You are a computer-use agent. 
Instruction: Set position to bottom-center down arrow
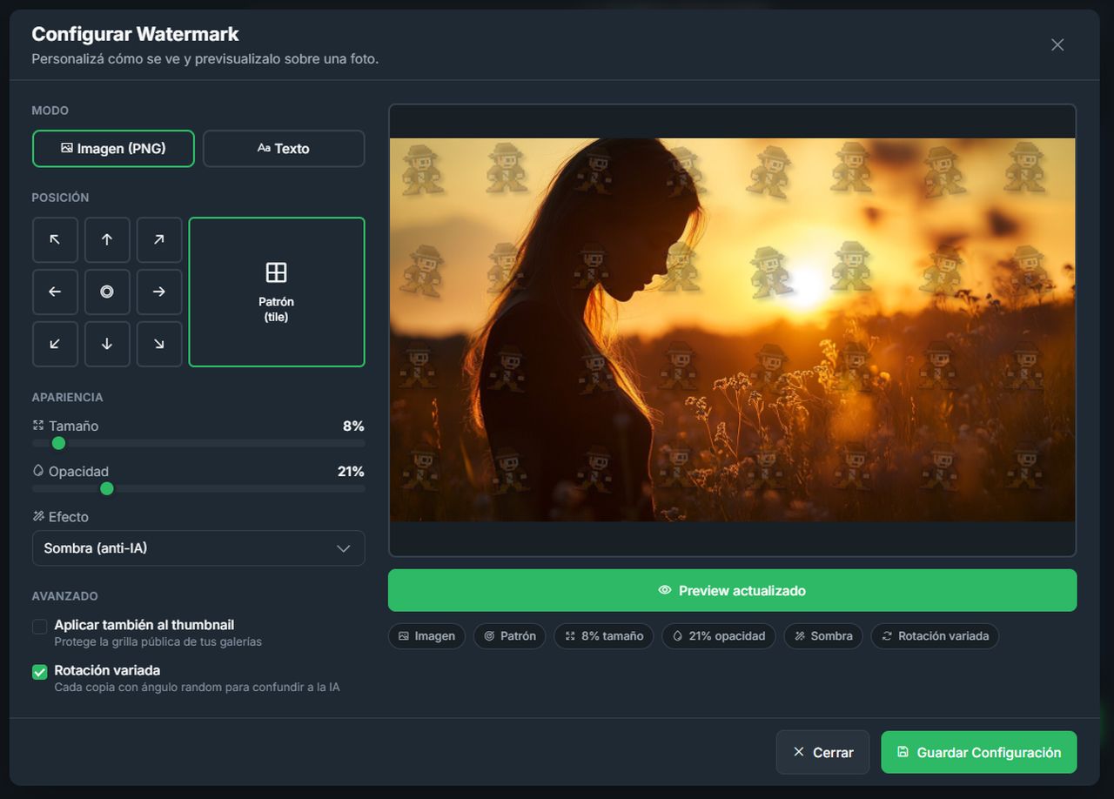coord(107,345)
